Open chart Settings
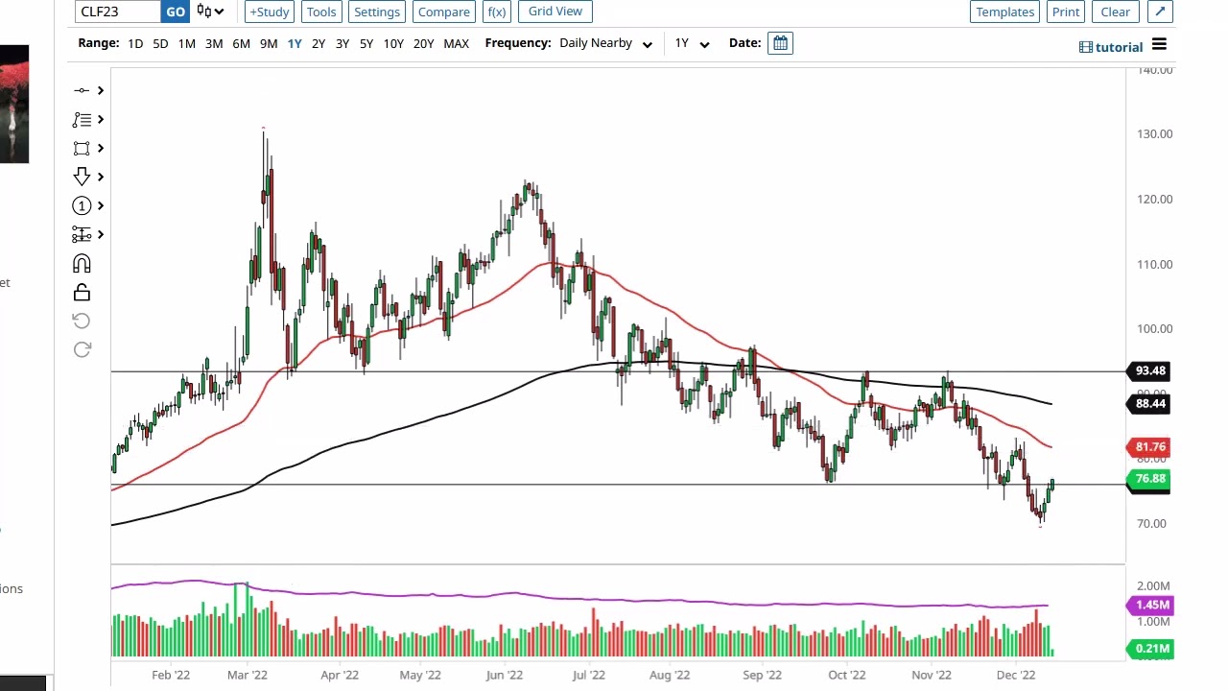The image size is (1228, 691). (x=377, y=12)
